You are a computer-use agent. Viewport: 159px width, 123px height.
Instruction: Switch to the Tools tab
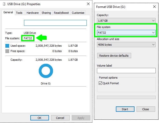pos(19,13)
